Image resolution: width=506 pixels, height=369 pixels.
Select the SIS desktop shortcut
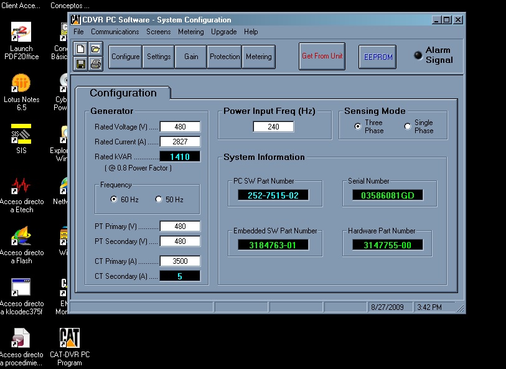coord(21,134)
